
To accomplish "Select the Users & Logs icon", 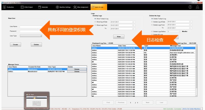I will click(93, 7).
